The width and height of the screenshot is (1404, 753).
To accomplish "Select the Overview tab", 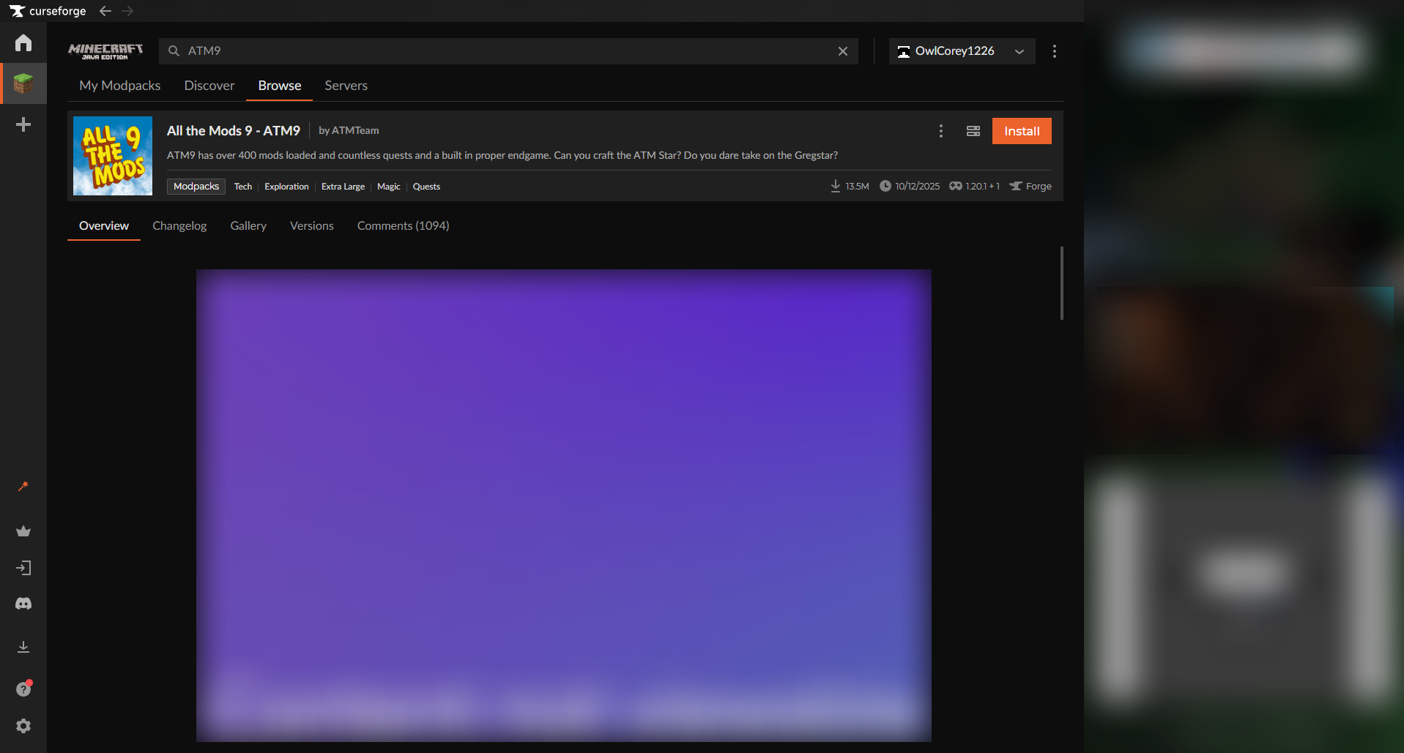I will point(104,225).
